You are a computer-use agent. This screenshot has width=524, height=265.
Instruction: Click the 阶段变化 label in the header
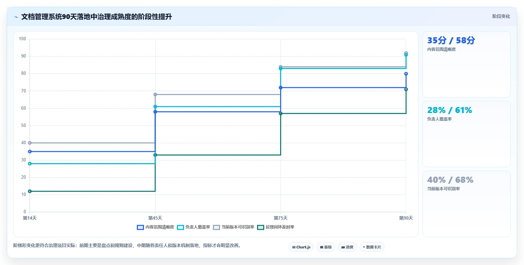pos(501,16)
